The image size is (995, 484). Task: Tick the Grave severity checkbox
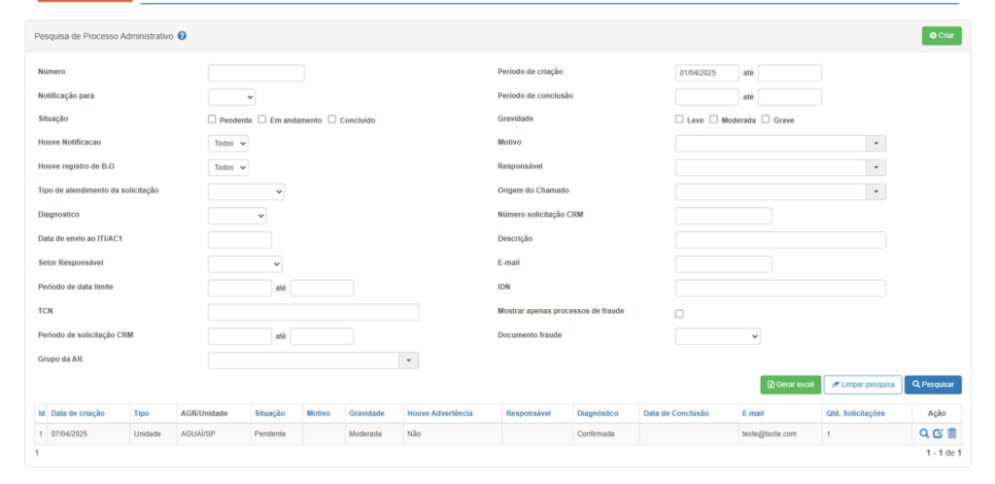766,120
